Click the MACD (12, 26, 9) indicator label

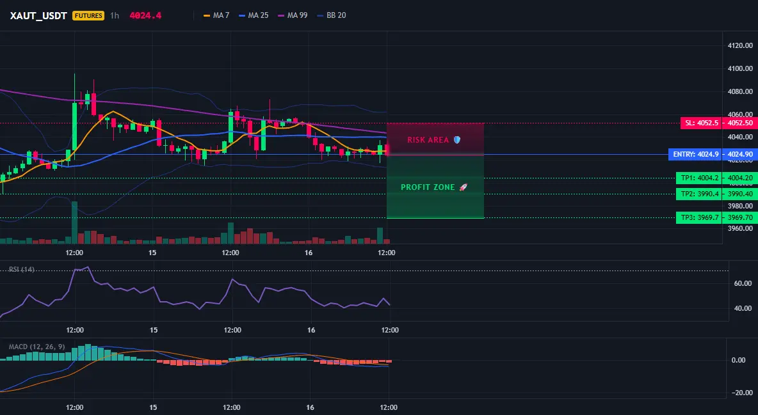pos(36,347)
